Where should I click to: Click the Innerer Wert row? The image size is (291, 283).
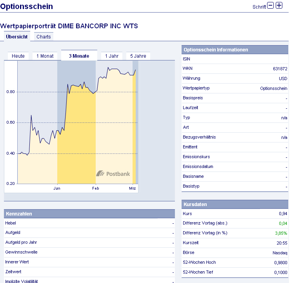[89, 262]
